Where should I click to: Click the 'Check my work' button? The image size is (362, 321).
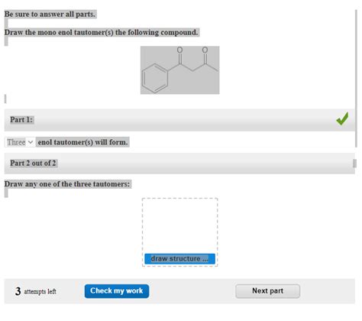click(117, 291)
